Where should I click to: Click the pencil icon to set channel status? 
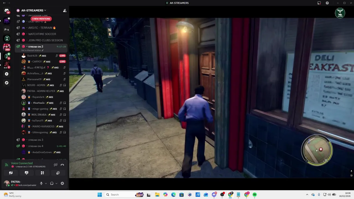pyautogui.click(x=43, y=50)
